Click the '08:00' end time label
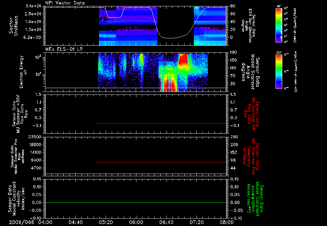The width and height of the screenshot is (327, 226). [227, 222]
